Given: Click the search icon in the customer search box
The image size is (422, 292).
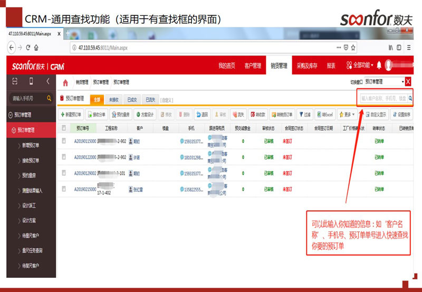Looking at the screenshot, I should pos(410,98).
